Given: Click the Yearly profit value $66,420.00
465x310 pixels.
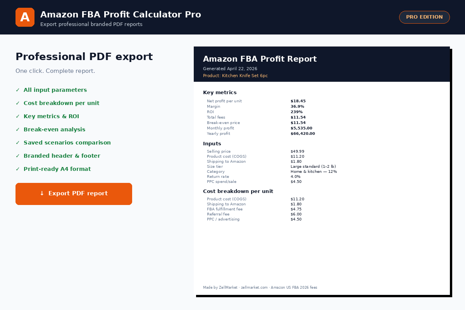Looking at the screenshot, I should [x=303, y=134].
